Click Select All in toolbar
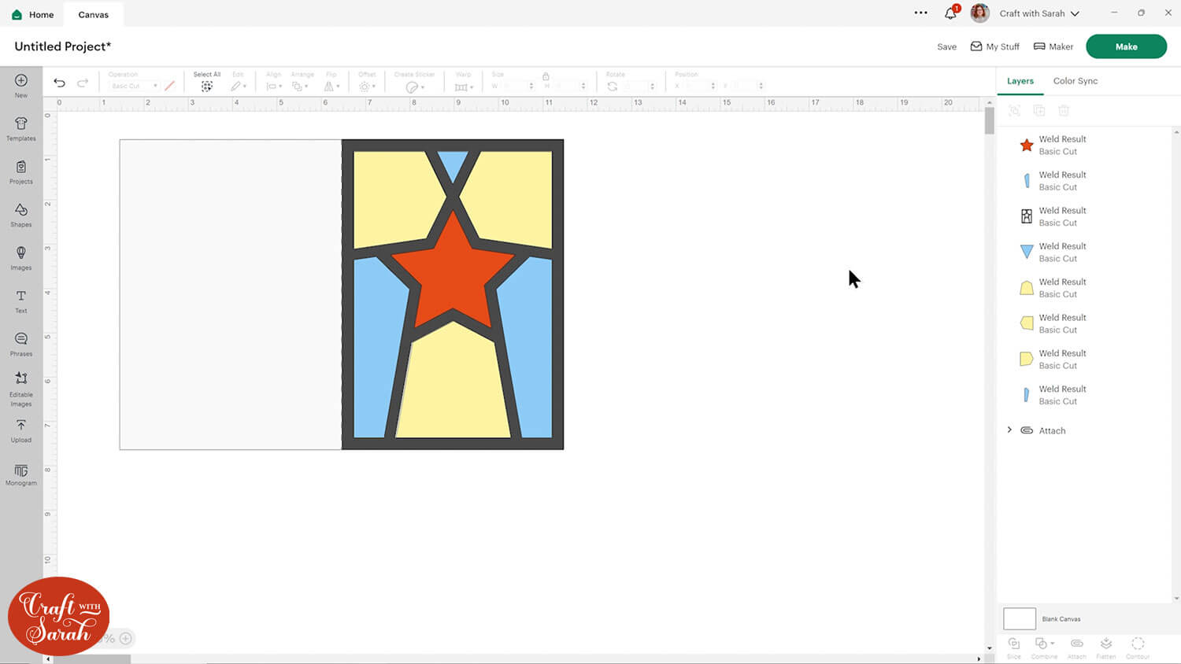The width and height of the screenshot is (1181, 664). pos(207,82)
